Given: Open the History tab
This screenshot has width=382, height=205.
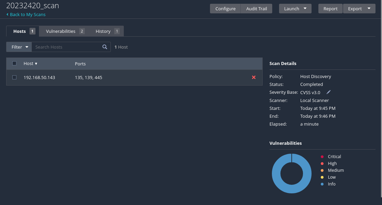Looking at the screenshot, I should pos(107,31).
